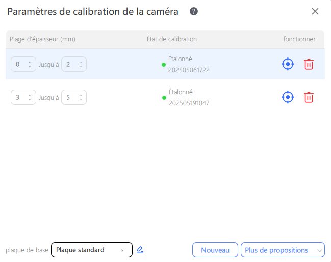Image resolution: width=331 pixels, height=262 pixels.
Task: Click the minimum thickness field showing 0
Action: (x=23, y=64)
